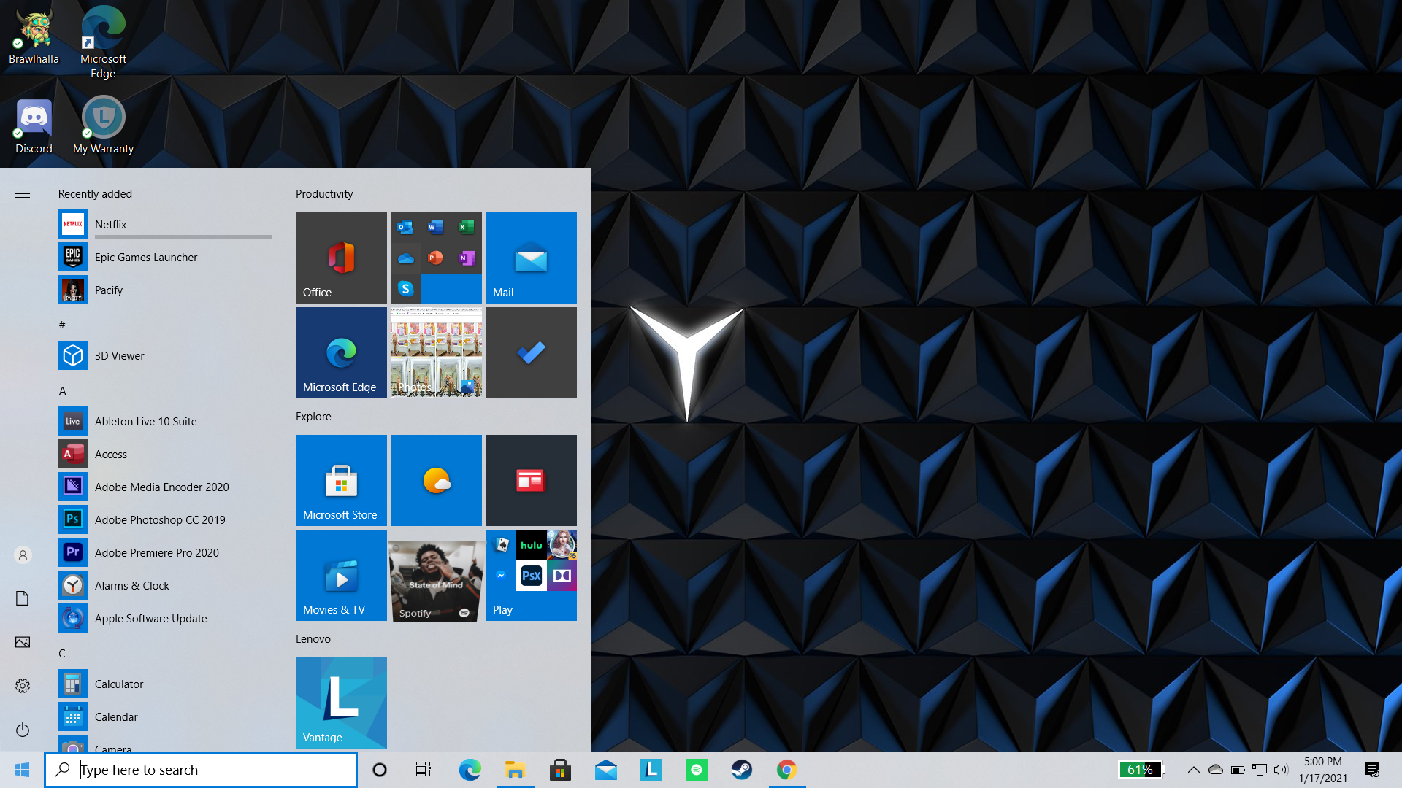
Task: Open Ableton Live 10 Suite
Action: [145, 421]
